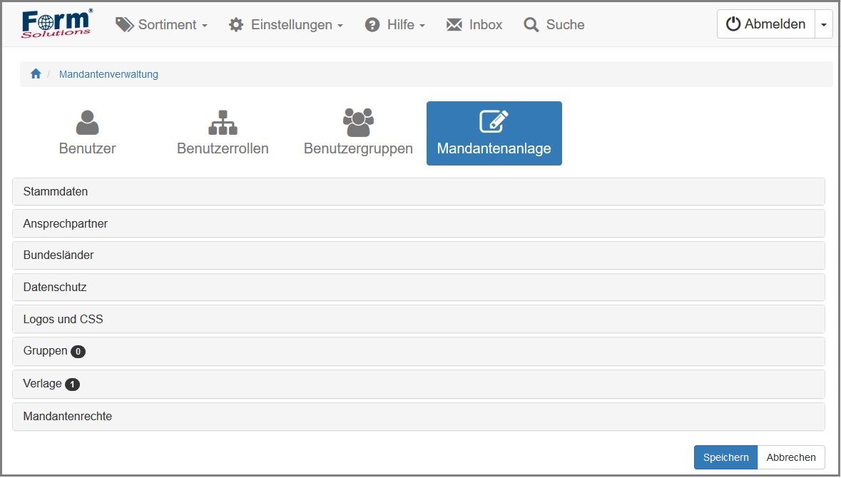Switch to the Benutzergruppen tab
This screenshot has height=478, width=841.
click(x=358, y=133)
